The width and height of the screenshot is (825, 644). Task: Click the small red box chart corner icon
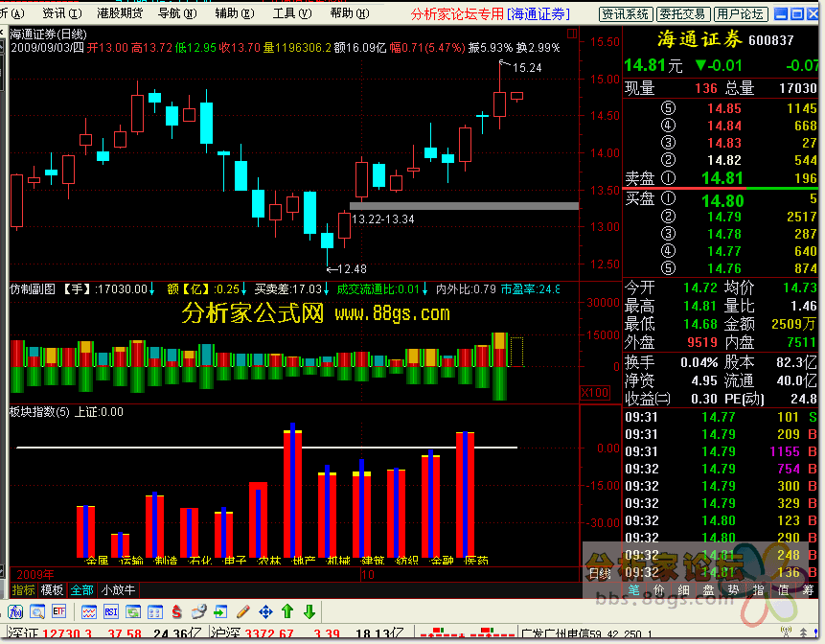click(572, 34)
